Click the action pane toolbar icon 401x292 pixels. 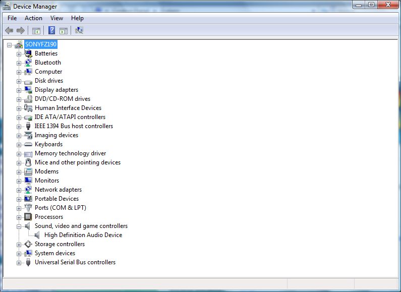(64, 31)
